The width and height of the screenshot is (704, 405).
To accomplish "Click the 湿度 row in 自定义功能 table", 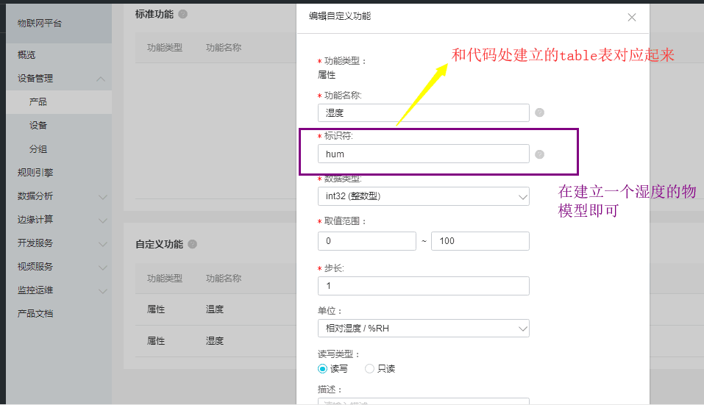I will tap(216, 341).
